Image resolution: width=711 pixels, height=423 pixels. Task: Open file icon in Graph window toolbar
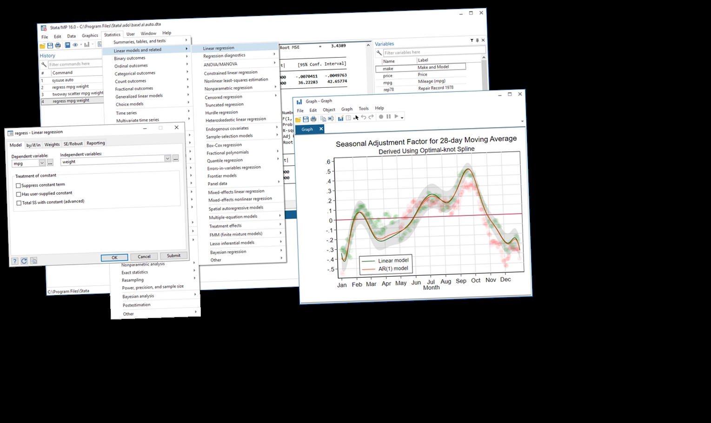coord(298,119)
